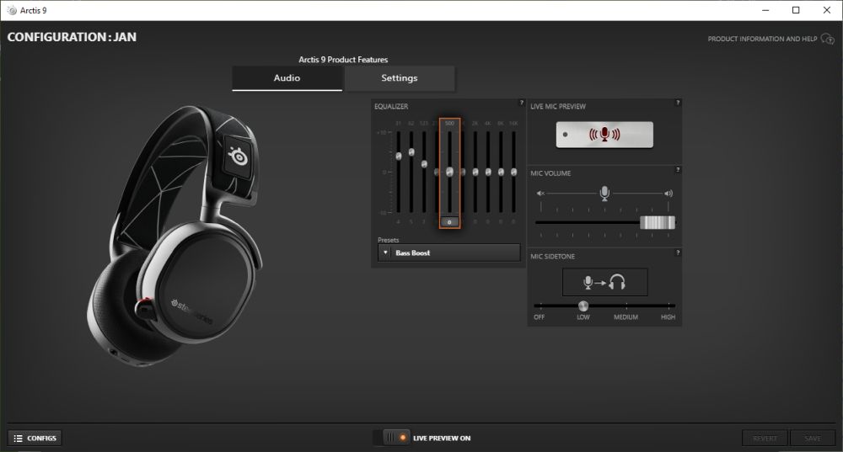
Task: Open help for the Mic Volume panel
Action: pyautogui.click(x=678, y=170)
